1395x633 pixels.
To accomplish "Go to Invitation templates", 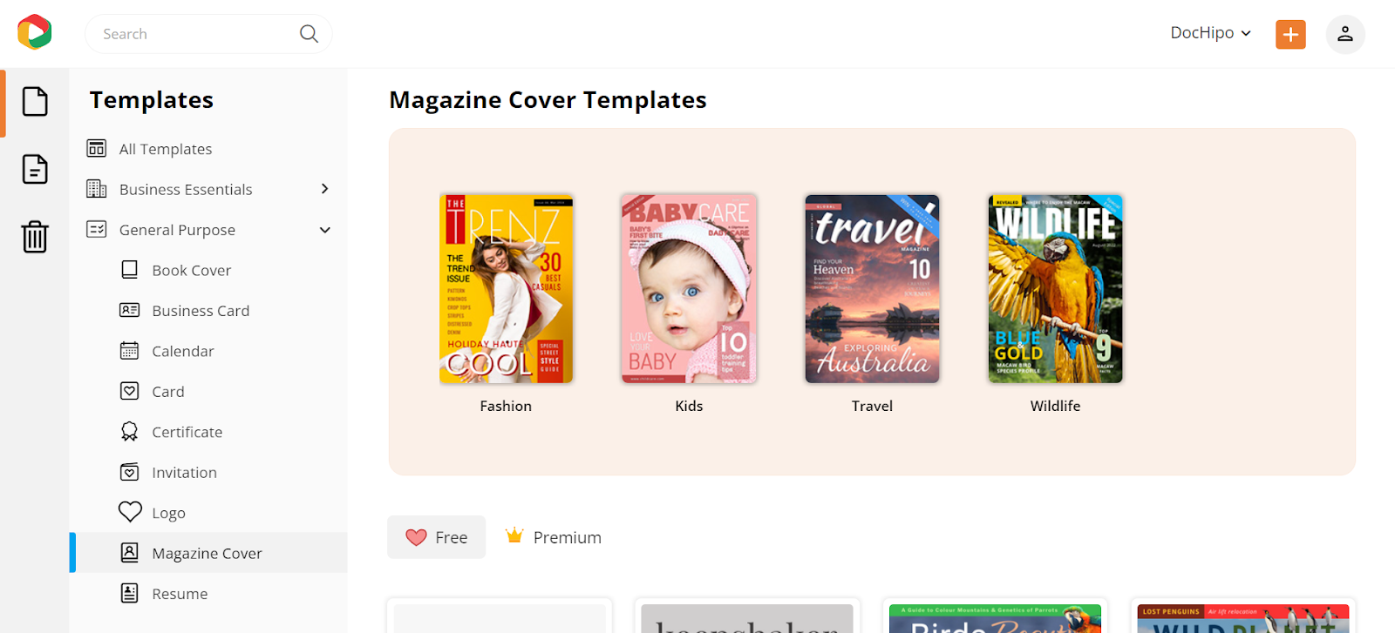I will point(185,472).
